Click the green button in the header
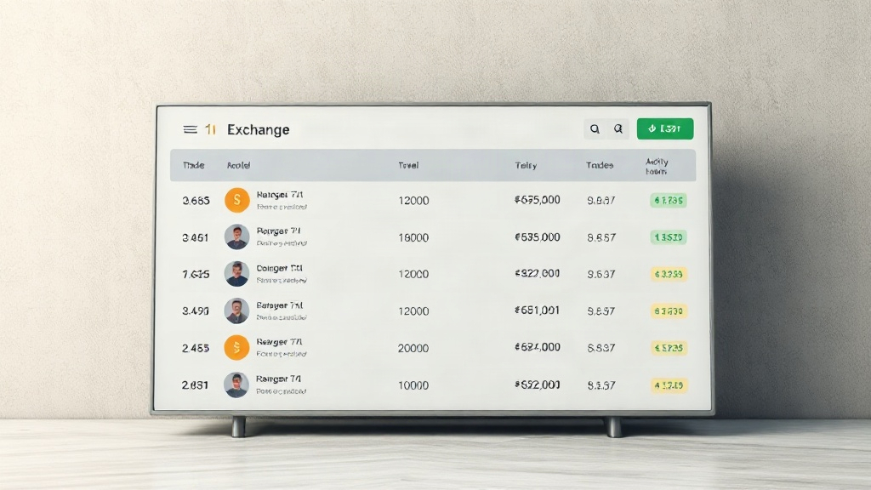871x490 pixels. point(665,129)
